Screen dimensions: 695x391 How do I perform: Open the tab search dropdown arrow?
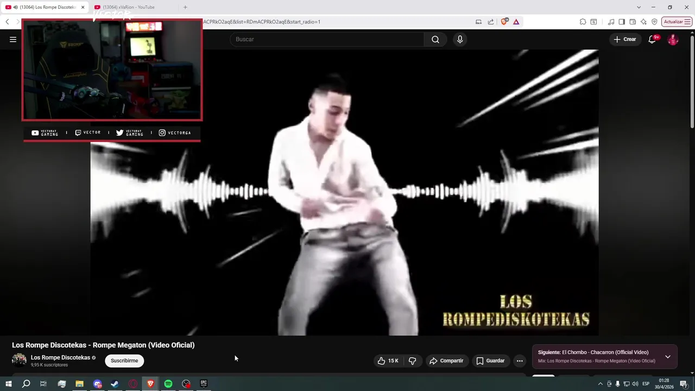pyautogui.click(x=639, y=7)
